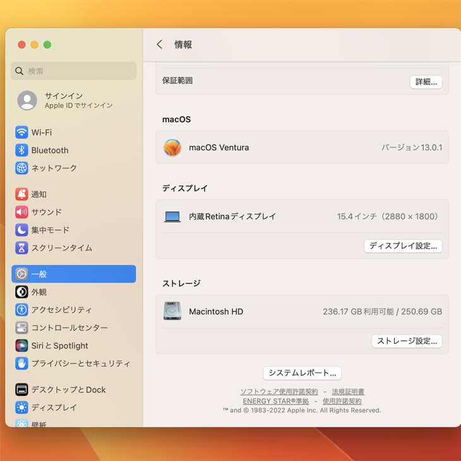The width and height of the screenshot is (461, 461).
Task: Click the デスクトップと Dock icon
Action: 21,390
